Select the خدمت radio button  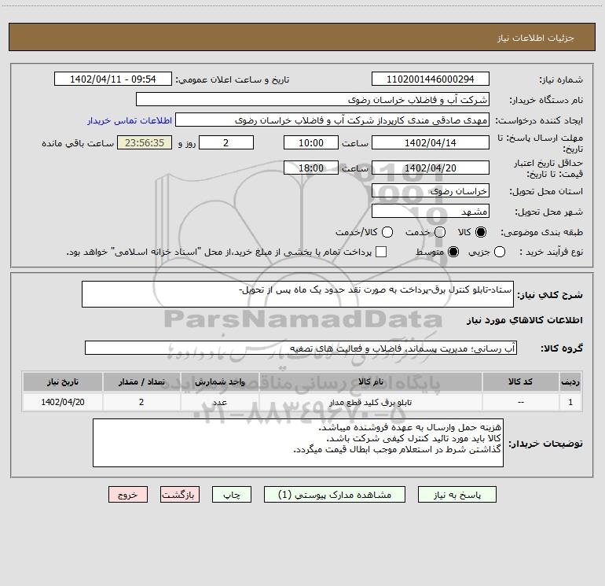click(x=440, y=232)
